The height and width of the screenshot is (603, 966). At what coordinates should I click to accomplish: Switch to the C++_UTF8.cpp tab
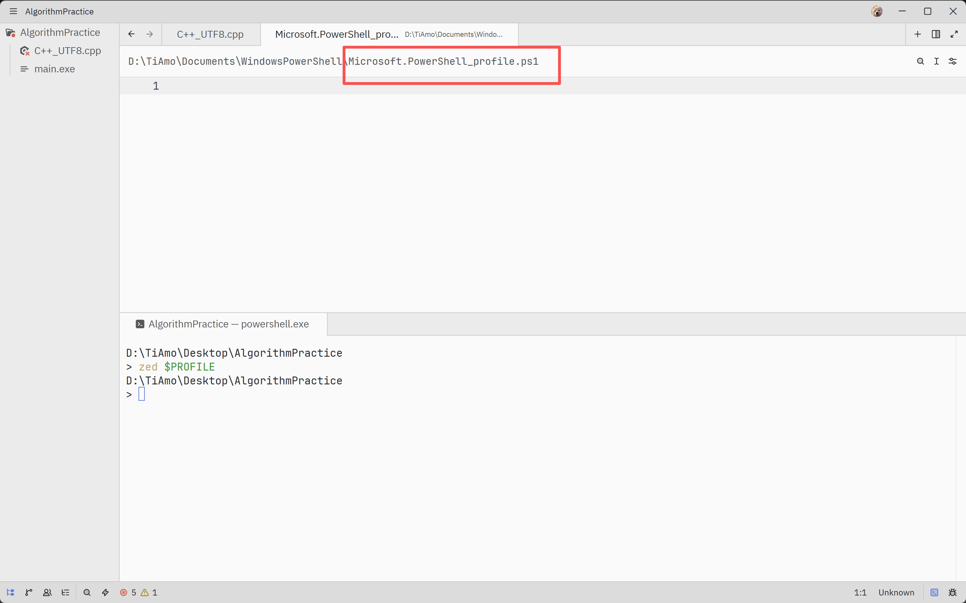pos(211,34)
